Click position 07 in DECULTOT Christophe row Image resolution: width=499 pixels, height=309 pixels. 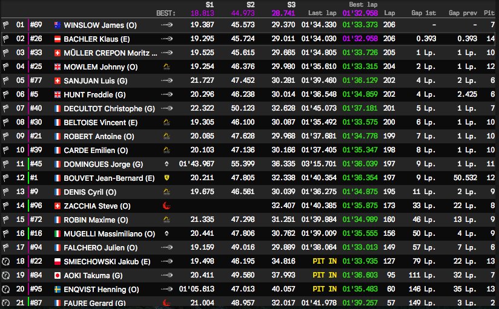(20, 108)
